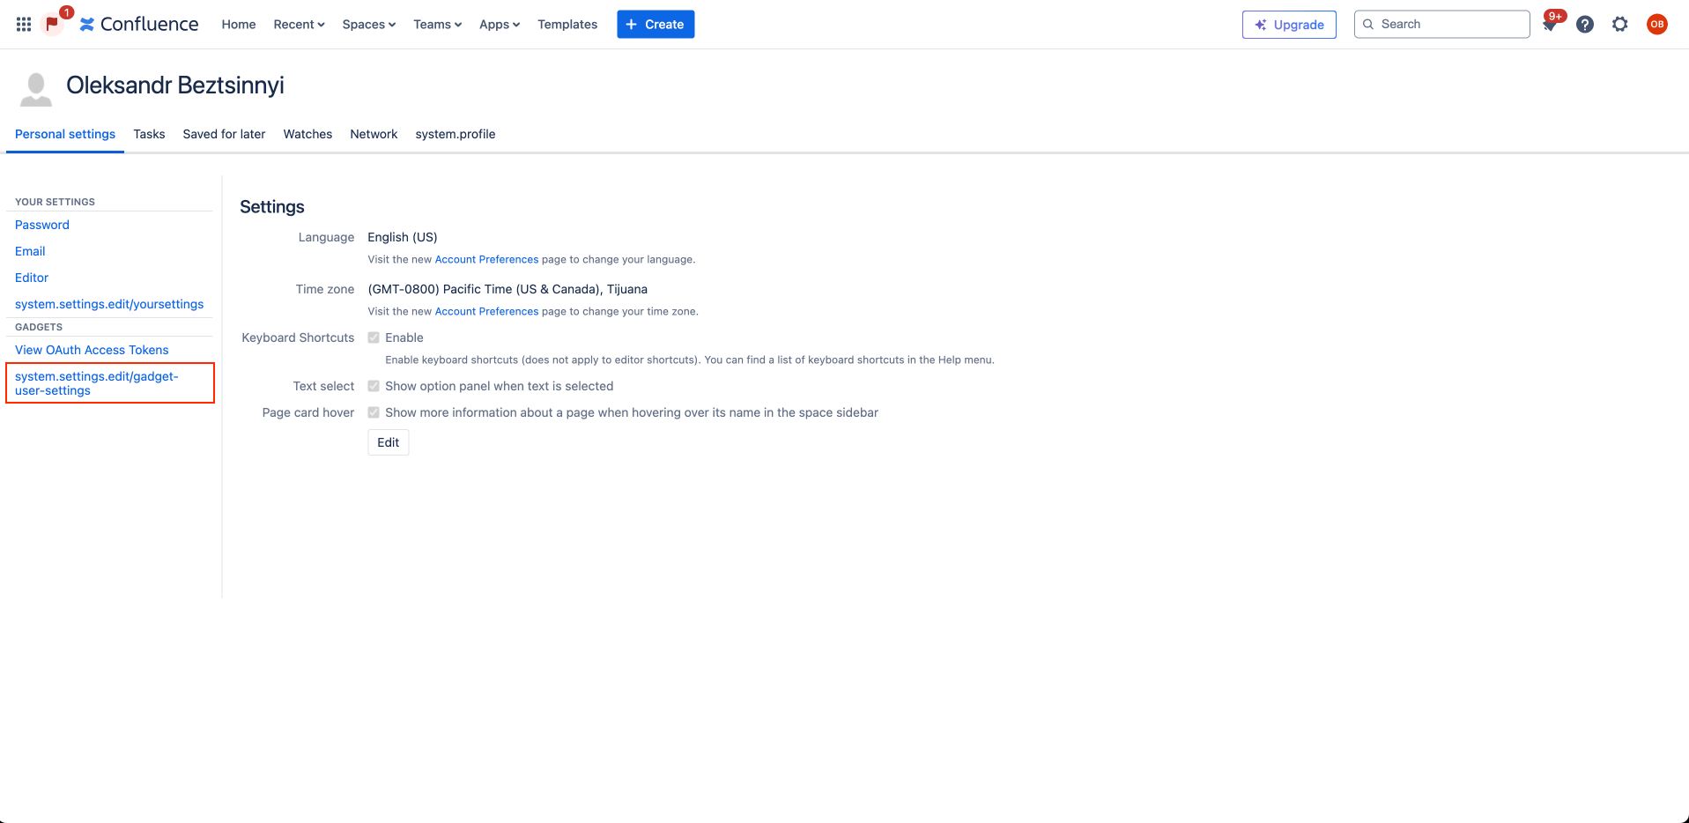Click the user name Oleksandr Beztsinnyi heading

pyautogui.click(x=175, y=85)
